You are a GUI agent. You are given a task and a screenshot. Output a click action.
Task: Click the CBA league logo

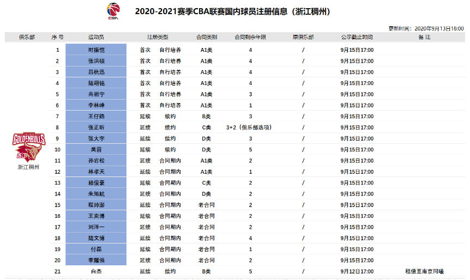tap(113, 11)
